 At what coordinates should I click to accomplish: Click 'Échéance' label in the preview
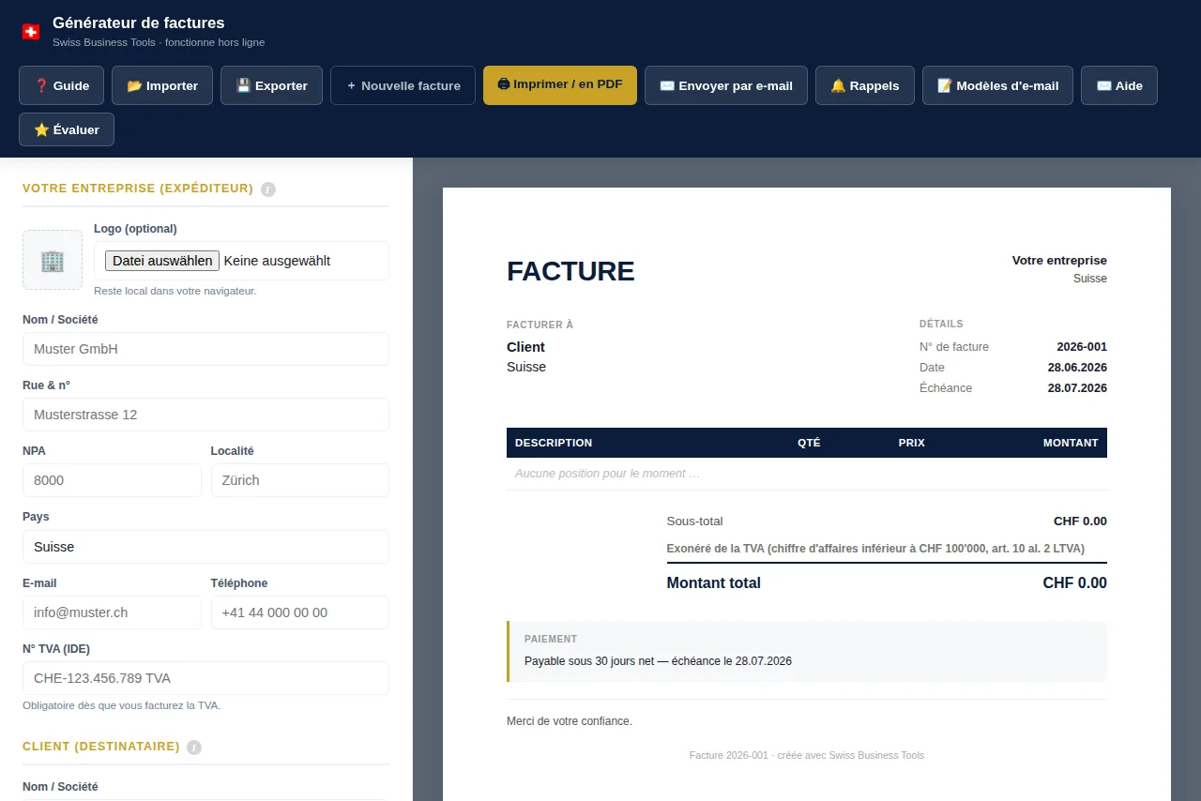(946, 388)
